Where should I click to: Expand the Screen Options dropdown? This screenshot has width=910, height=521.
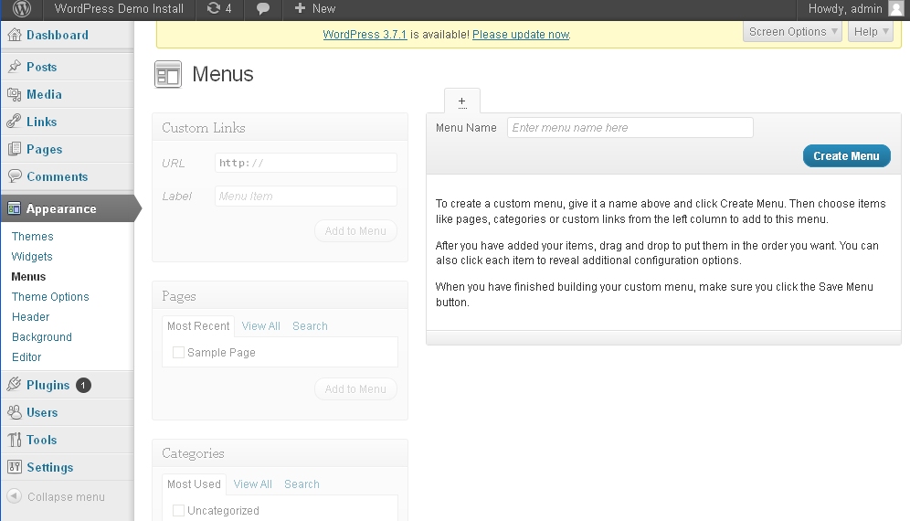792,31
